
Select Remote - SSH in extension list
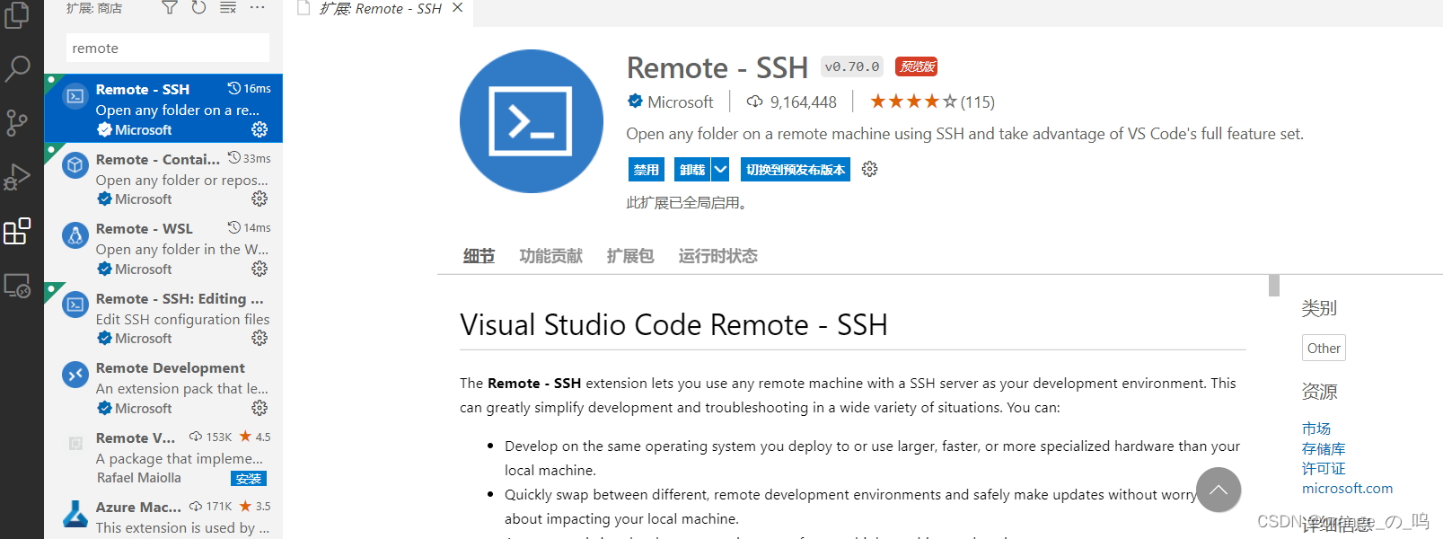[x=163, y=108]
